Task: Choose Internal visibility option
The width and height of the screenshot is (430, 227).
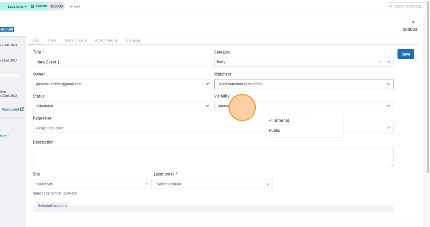Action: coord(304,120)
